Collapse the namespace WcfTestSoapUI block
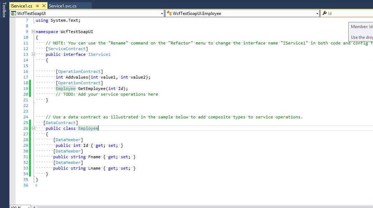Image resolution: width=373 pixels, height=208 pixels. coord(33,32)
